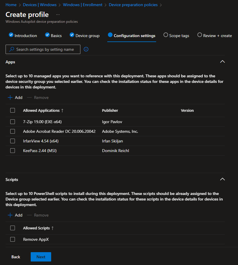Open the Device group tab
The image size is (238, 265).
click(x=84, y=36)
